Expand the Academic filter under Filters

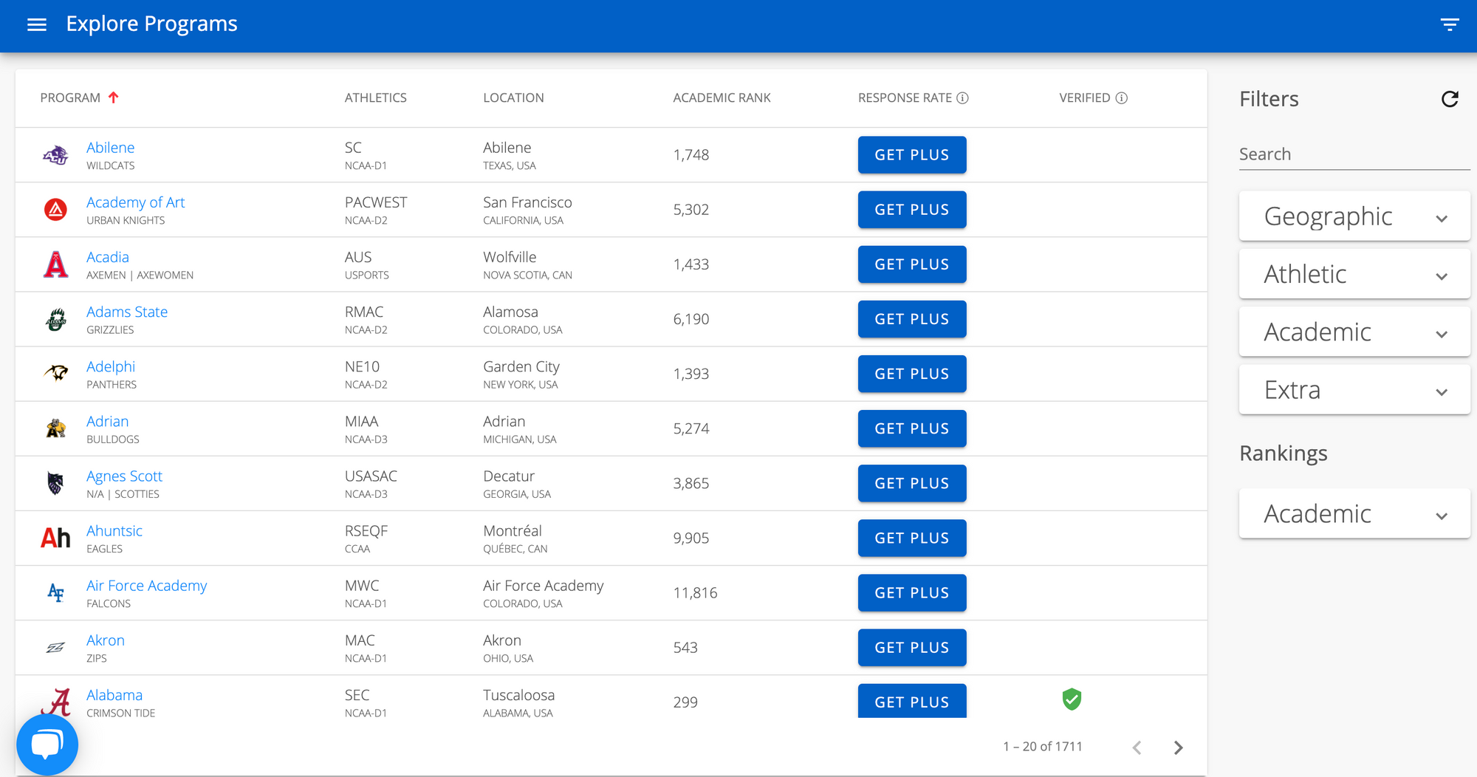[x=1354, y=332]
